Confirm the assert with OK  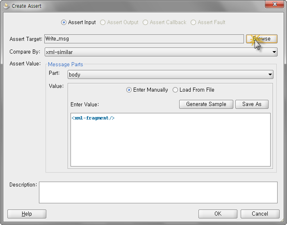click(218, 214)
